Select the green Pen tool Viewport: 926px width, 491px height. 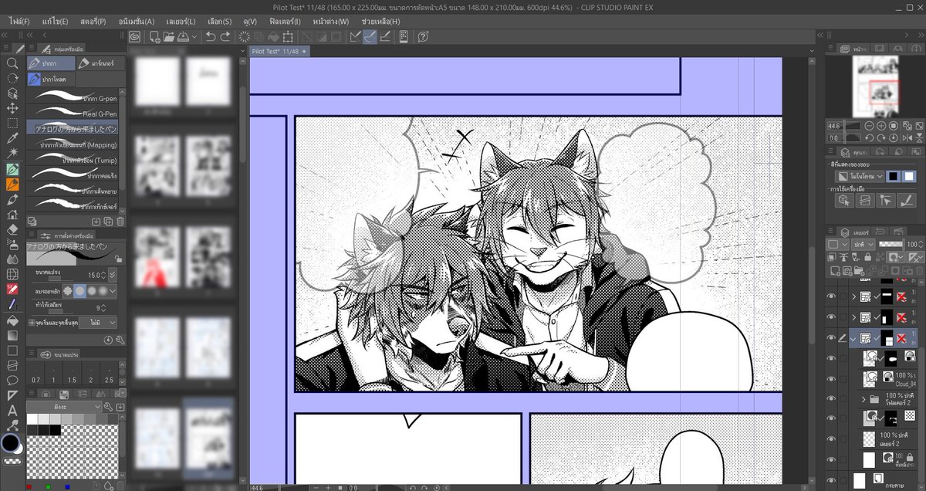(x=12, y=168)
